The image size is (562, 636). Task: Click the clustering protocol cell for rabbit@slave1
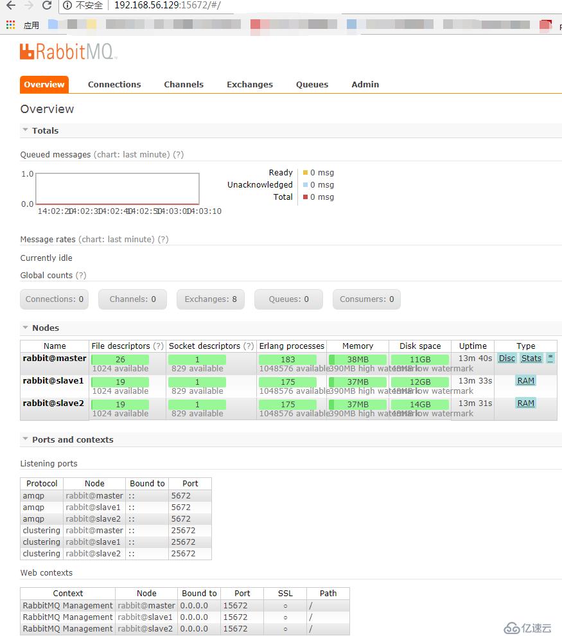41,542
